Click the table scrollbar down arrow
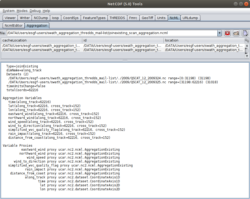This screenshot has width=250, height=199. [247, 56]
